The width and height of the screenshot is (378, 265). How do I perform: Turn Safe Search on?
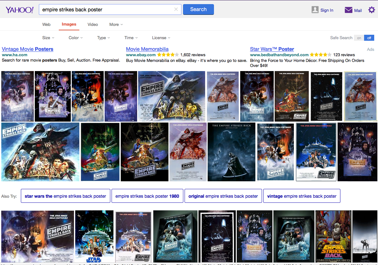coord(359,38)
